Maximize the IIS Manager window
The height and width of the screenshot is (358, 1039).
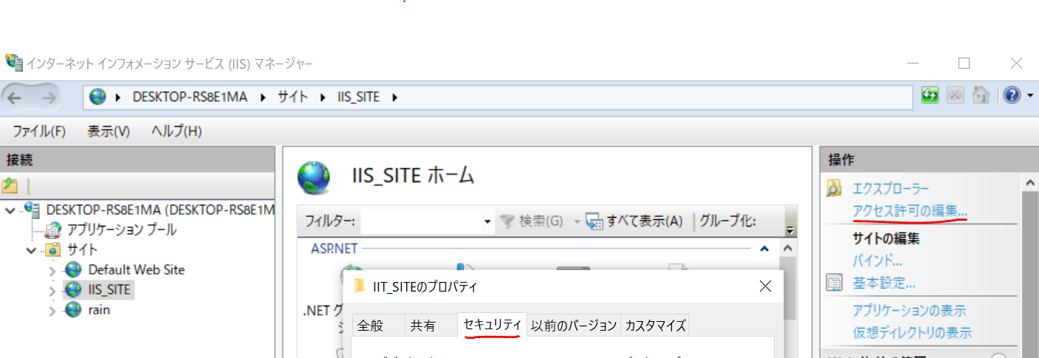click(x=964, y=63)
